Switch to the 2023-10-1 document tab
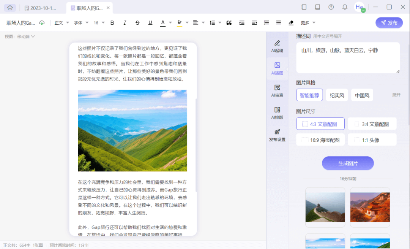Screen dimensions: 410x249 (x=42, y=8)
